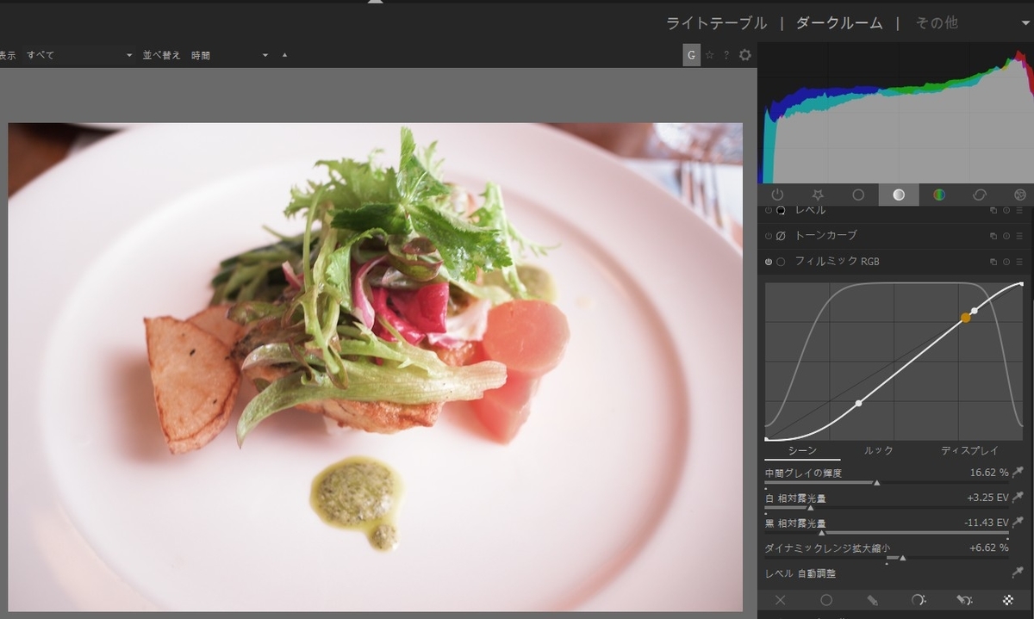1034x619 pixels.
Task: Open effects module group tab
Action: pos(1020,195)
